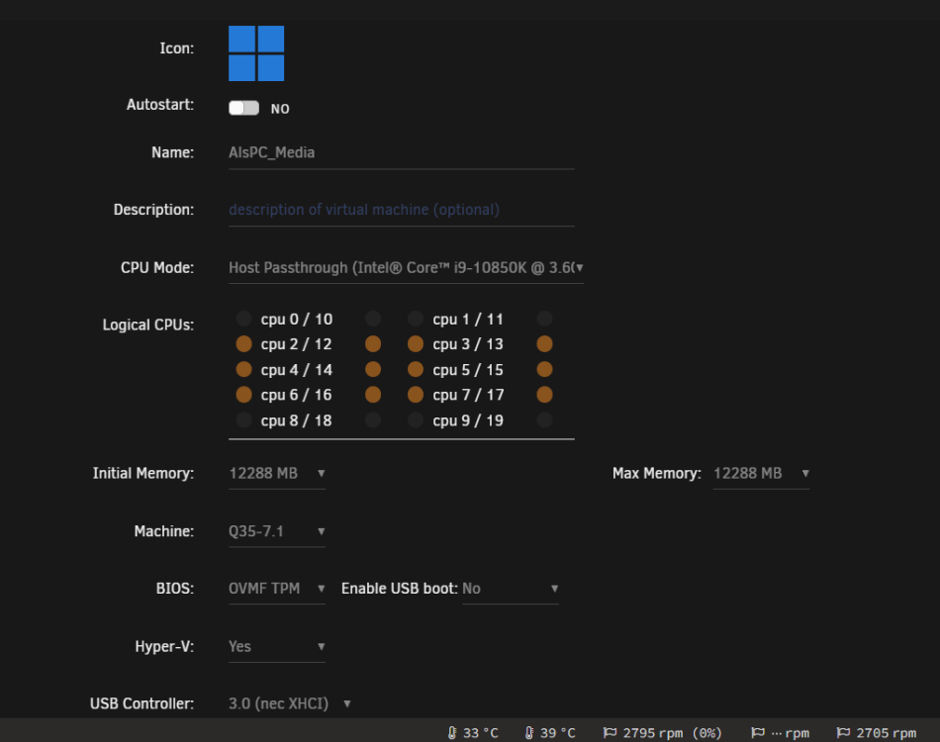Focus the Description text field
Image resolution: width=940 pixels, height=742 pixels.
(401, 210)
